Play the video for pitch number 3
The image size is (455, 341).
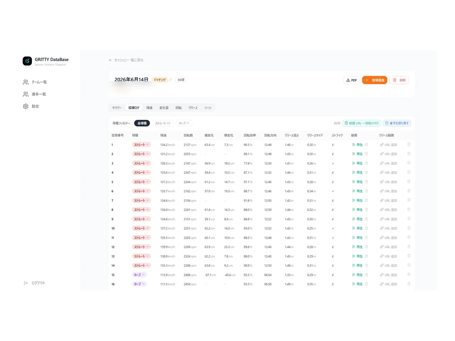pos(358,163)
